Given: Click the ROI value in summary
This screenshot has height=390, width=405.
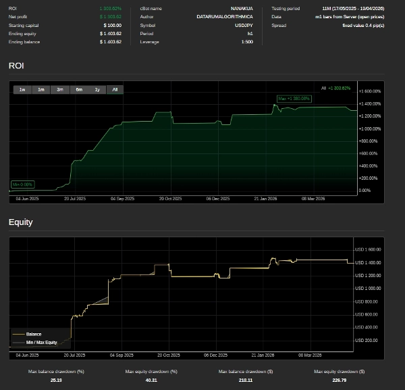Looking at the screenshot, I should pyautogui.click(x=110, y=8).
